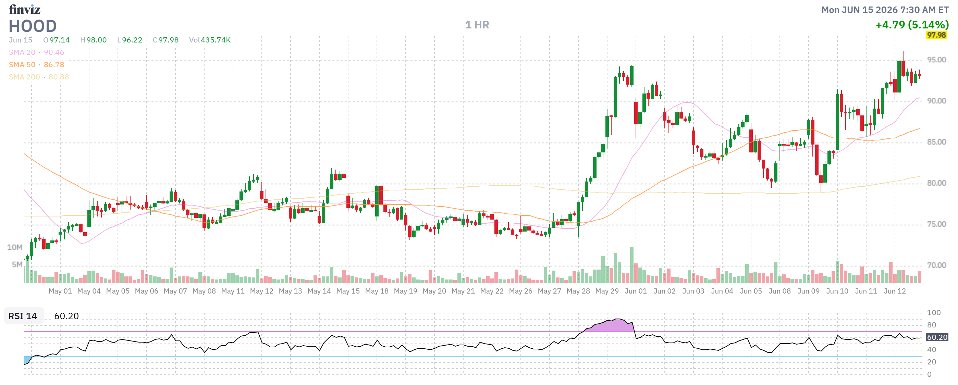This screenshot has width=958, height=385.
Task: Click the May 28 date label
Action: [578, 291]
